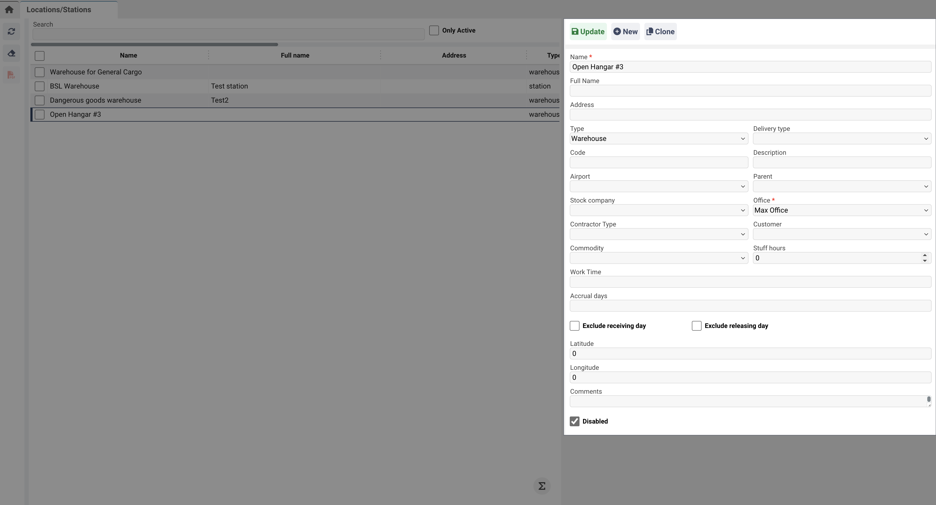Click the sigma totals icon
Image resolution: width=936 pixels, height=505 pixels.
coord(542,486)
